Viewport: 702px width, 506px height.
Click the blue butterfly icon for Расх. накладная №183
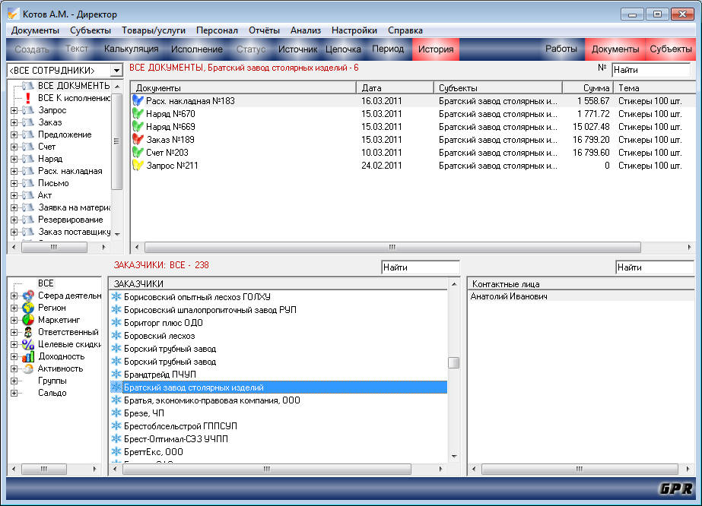138,100
